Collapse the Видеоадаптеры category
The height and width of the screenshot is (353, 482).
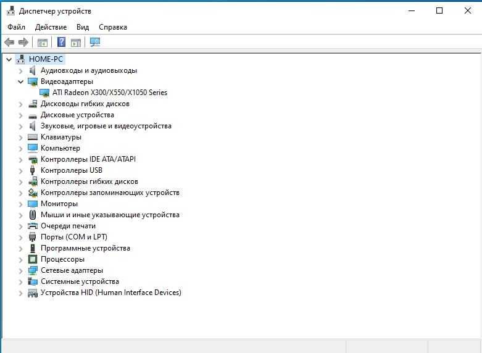coord(20,82)
